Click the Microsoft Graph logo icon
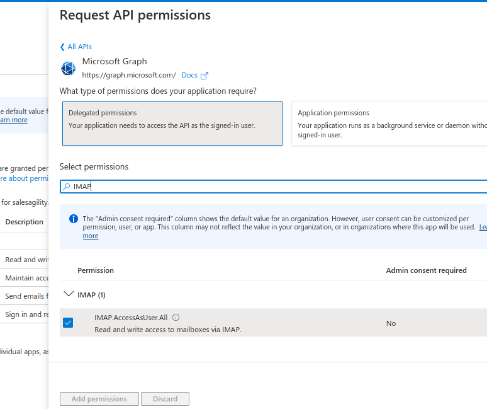This screenshot has width=487, height=409. point(68,69)
